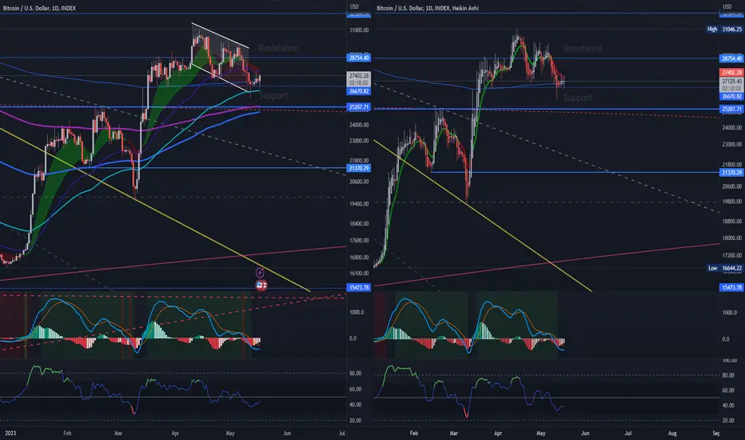This screenshot has width=745, height=440.
Task: Click 17600.00 on left chart price axis
Action: tap(359, 240)
